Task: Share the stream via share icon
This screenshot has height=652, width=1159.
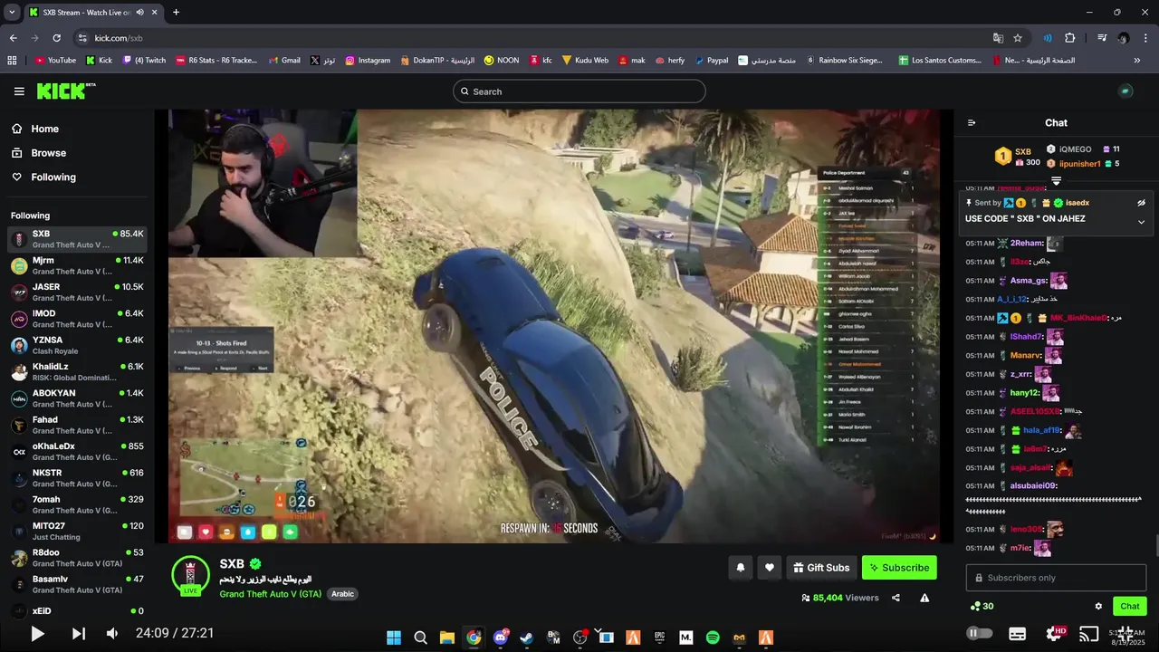Action: [896, 598]
